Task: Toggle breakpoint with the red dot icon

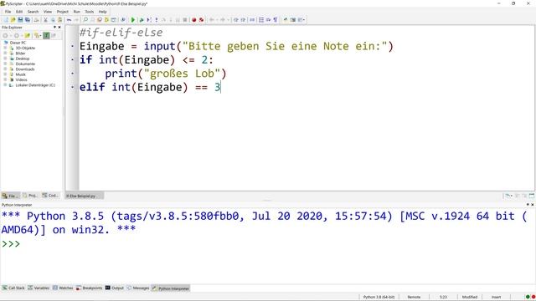Action: [x=193, y=20]
